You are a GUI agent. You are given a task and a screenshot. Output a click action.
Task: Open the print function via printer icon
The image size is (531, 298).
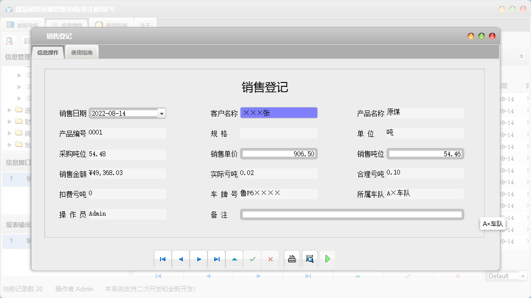(x=292, y=259)
